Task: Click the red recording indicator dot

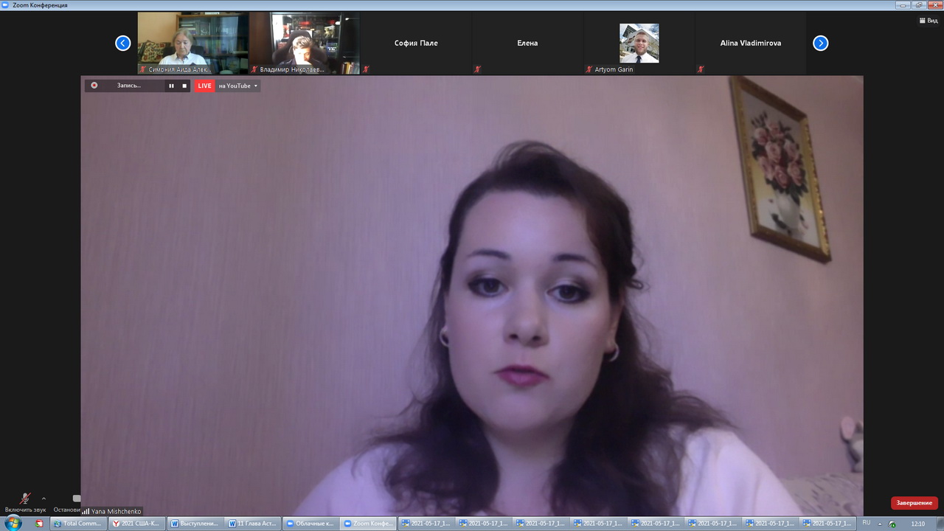Action: (x=94, y=86)
